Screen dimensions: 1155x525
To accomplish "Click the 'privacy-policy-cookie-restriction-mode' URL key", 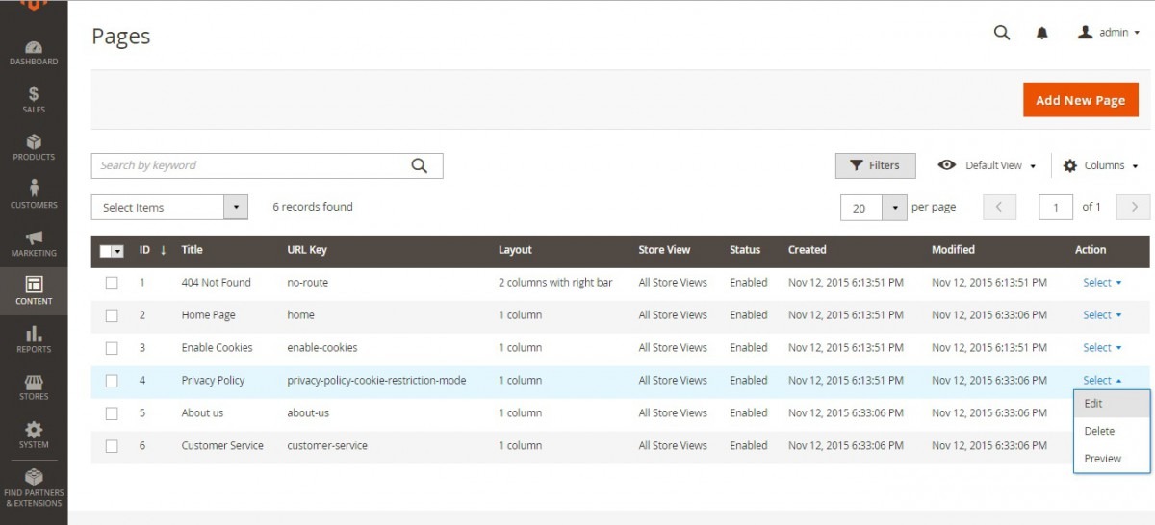I will pos(376,381).
